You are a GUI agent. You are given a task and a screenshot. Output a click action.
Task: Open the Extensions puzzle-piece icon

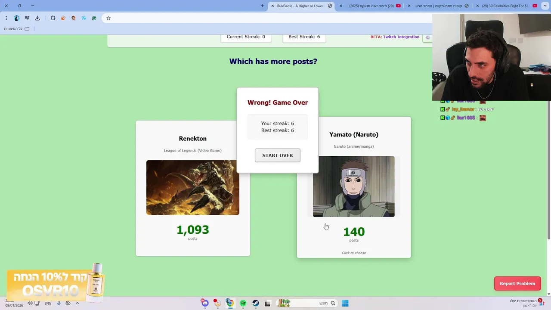click(x=53, y=18)
